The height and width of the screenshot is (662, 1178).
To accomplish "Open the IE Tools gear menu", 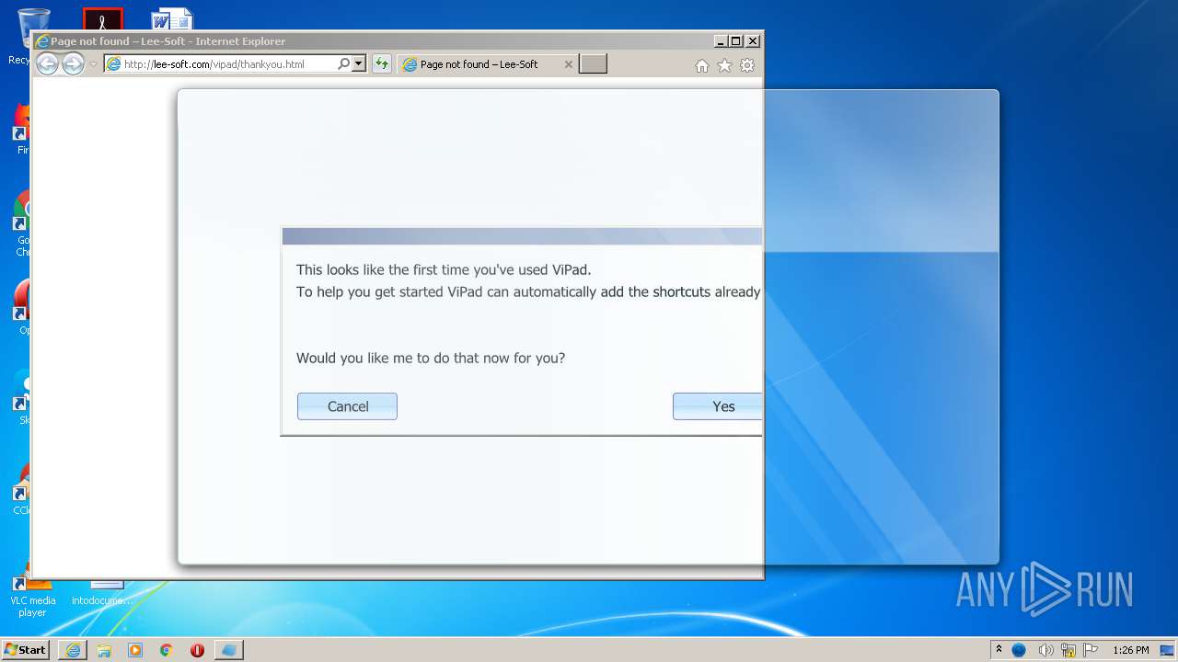I will pyautogui.click(x=747, y=65).
